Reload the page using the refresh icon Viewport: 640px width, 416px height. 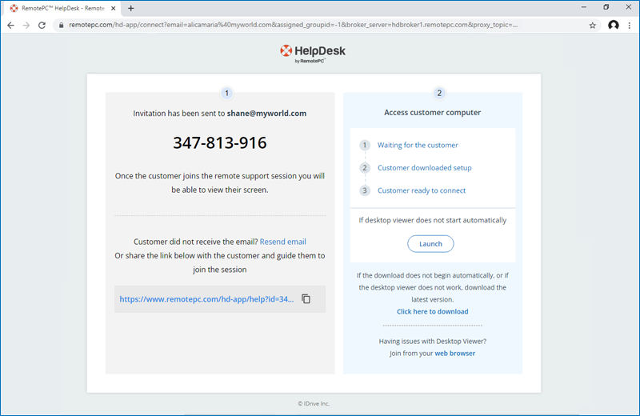42,25
